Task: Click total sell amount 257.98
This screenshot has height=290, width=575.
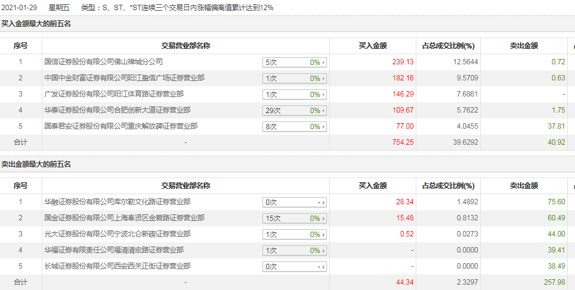Action: click(555, 282)
